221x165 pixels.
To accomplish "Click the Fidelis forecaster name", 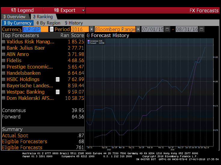I will point(14,60).
